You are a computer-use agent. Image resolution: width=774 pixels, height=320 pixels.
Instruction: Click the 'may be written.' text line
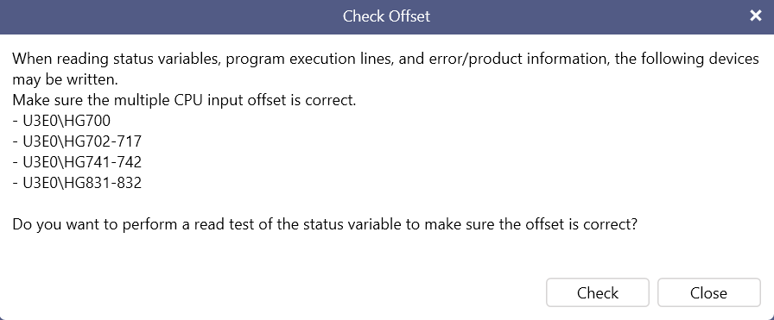pos(65,80)
